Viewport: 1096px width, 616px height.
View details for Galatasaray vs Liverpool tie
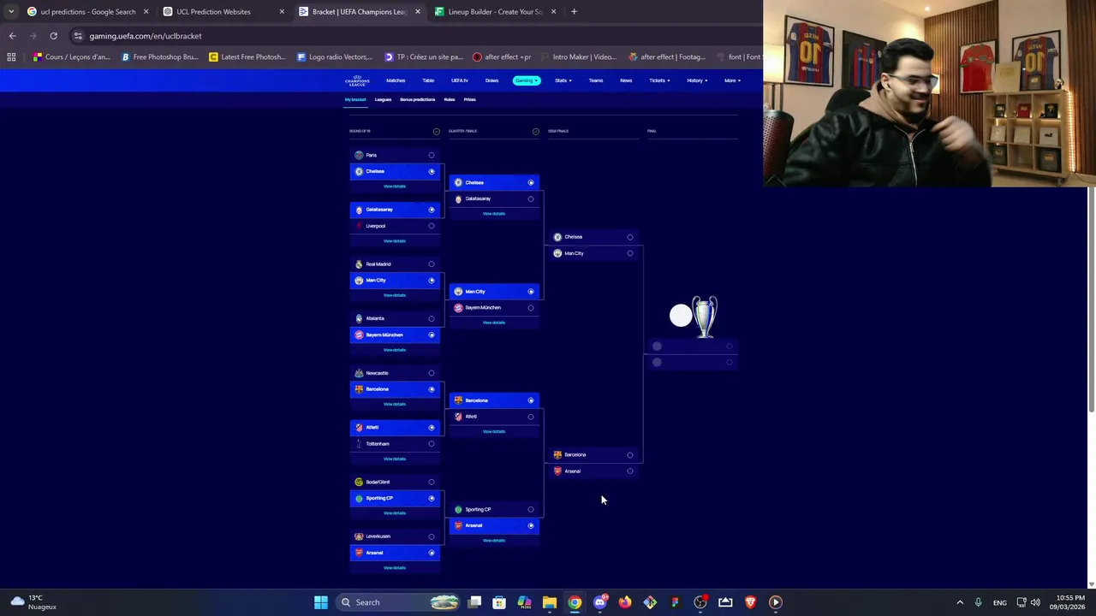pyautogui.click(x=395, y=241)
